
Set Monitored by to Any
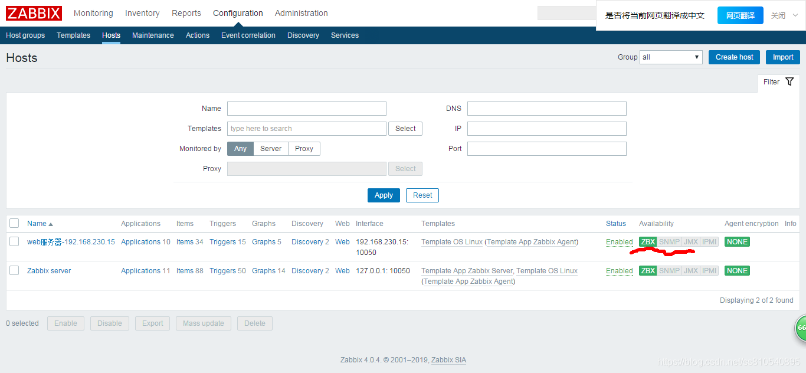coord(240,149)
